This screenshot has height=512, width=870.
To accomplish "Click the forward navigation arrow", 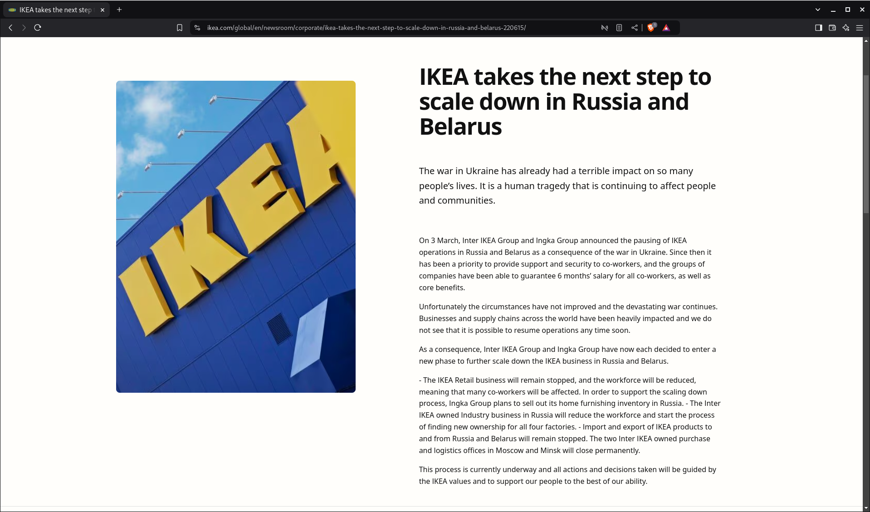I will click(24, 28).
